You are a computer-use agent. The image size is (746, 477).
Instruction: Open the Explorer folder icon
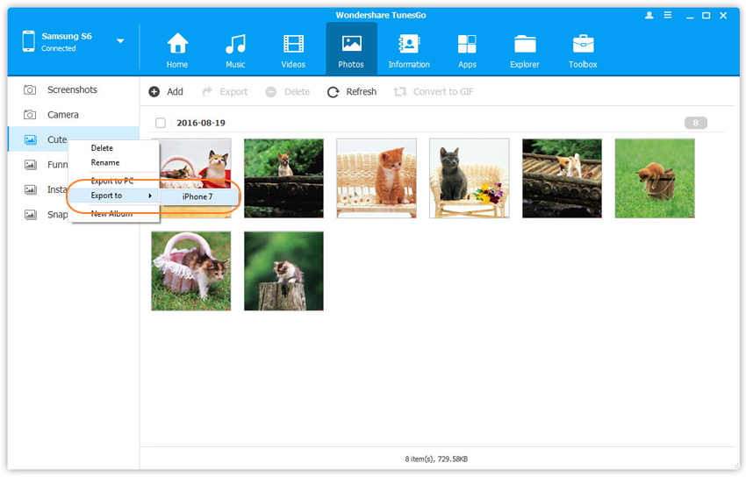pos(525,45)
